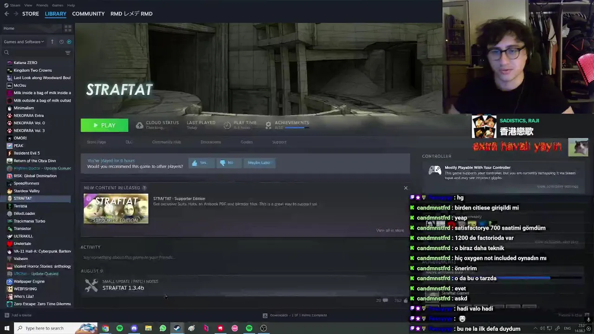
Task: Open the Supporter Edition thumbnail
Action: [116, 209]
